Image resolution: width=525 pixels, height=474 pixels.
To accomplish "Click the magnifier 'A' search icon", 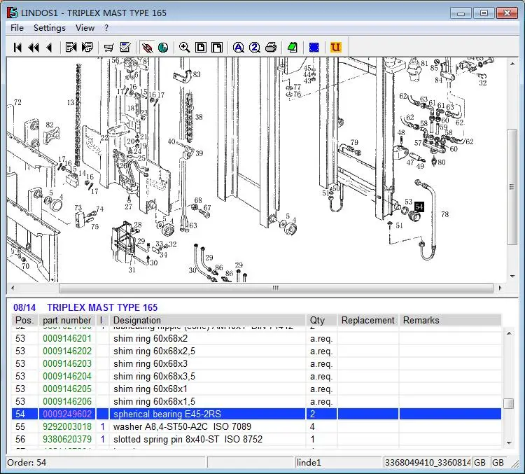I will coord(239,48).
